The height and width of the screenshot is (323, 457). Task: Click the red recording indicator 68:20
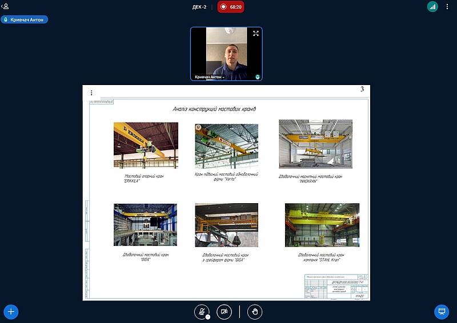click(231, 7)
